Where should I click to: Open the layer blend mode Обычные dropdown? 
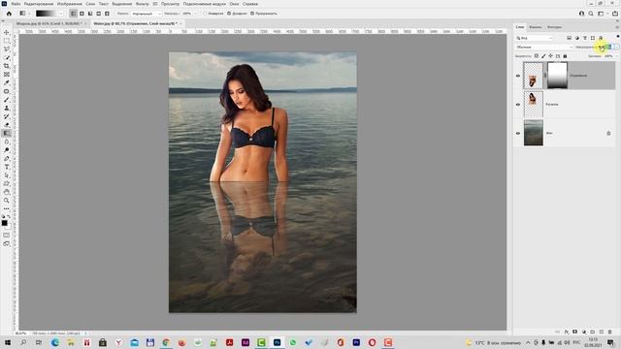point(544,48)
